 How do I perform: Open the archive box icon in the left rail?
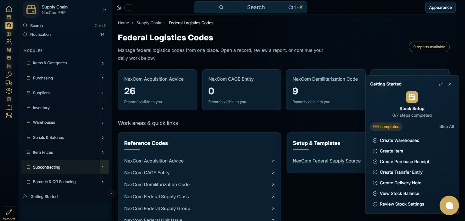tap(9, 17)
